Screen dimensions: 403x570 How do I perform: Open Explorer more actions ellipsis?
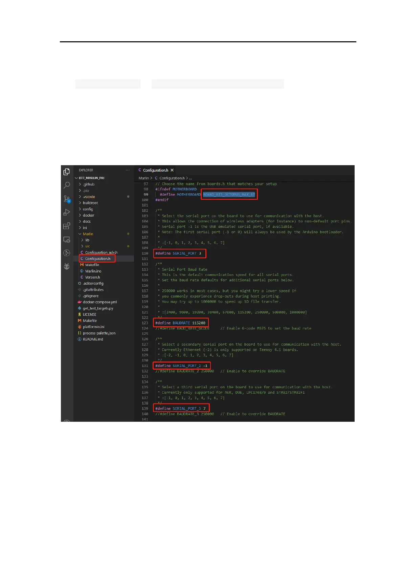coord(127,170)
